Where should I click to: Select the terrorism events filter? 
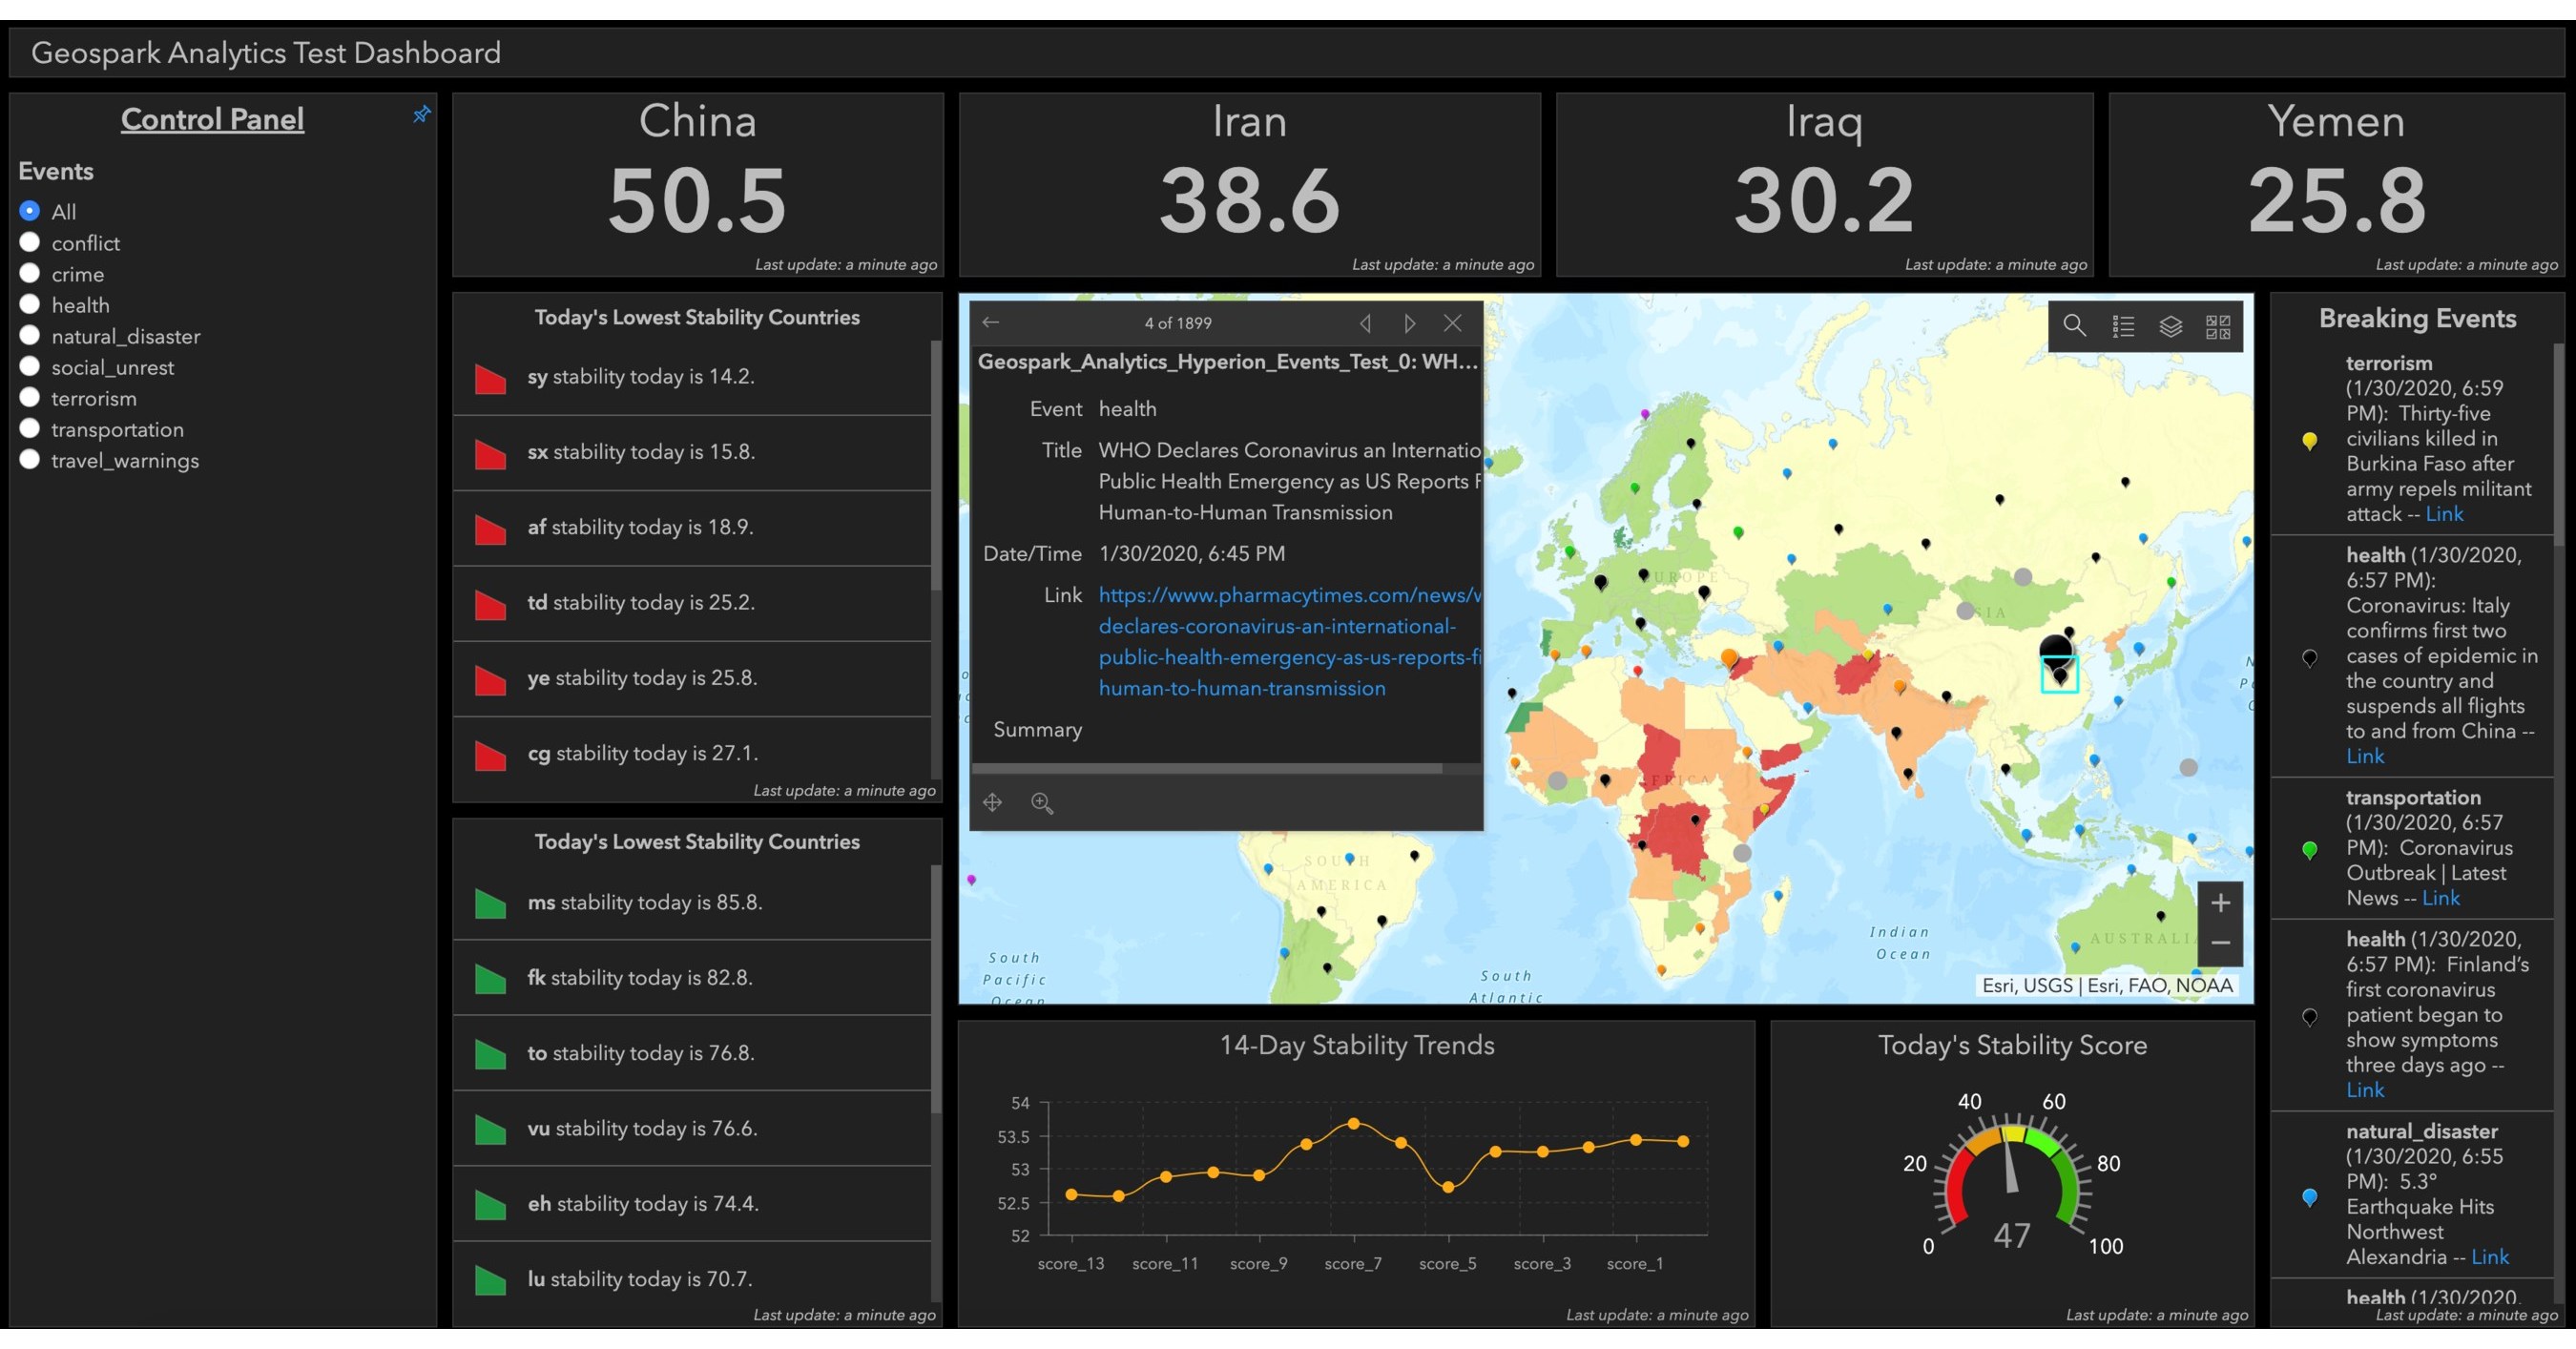point(30,397)
